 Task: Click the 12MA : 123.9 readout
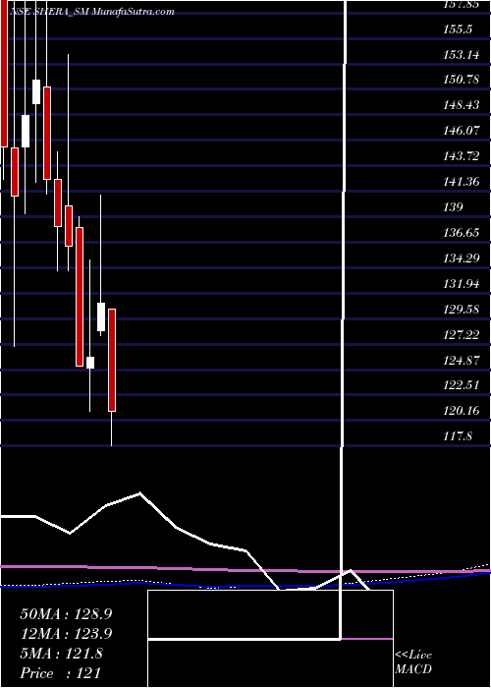tap(66, 634)
